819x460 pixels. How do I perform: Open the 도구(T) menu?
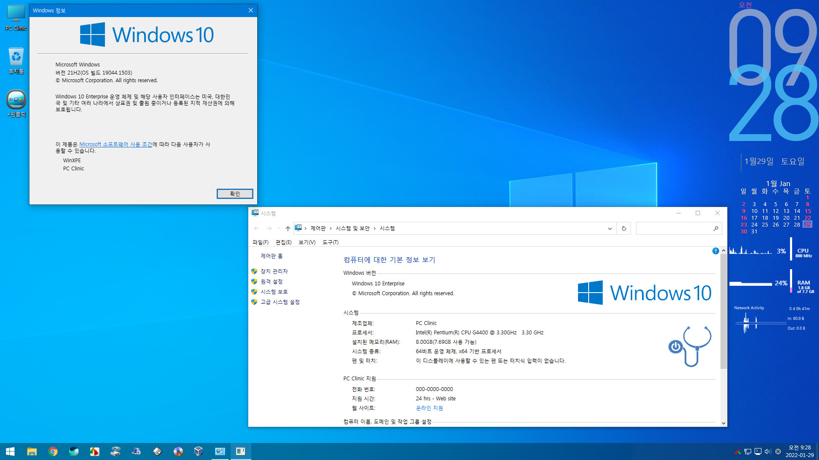click(x=331, y=242)
